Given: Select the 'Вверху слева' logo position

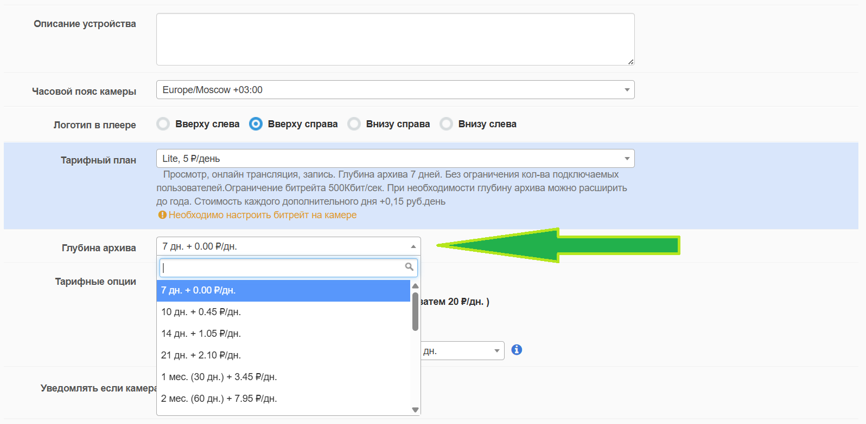Looking at the screenshot, I should click(x=163, y=124).
